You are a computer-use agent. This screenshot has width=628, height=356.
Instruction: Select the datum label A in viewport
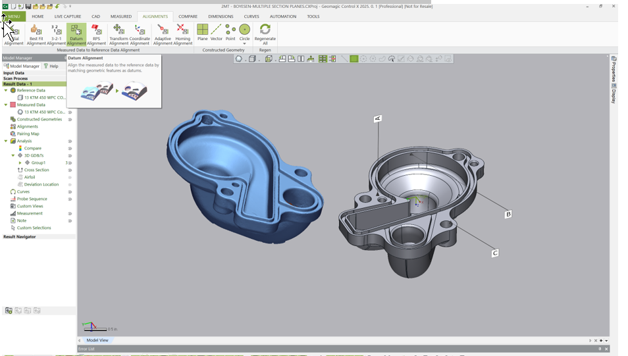coord(377,118)
